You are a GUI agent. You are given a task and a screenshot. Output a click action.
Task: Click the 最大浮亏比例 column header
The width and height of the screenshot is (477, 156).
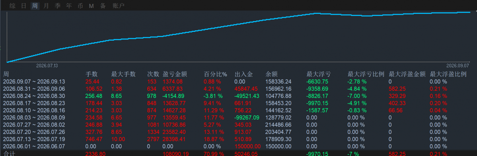tap(366, 74)
